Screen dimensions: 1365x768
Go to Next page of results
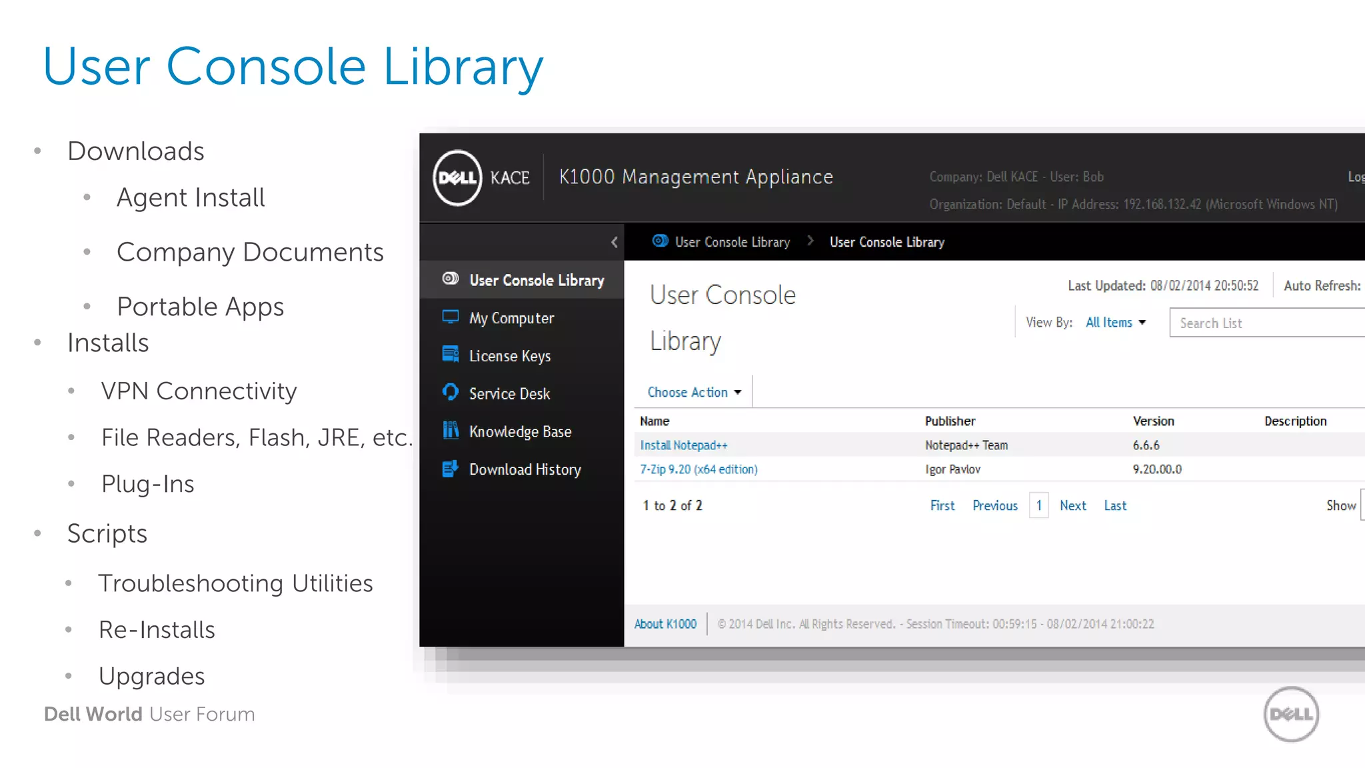[1073, 506]
